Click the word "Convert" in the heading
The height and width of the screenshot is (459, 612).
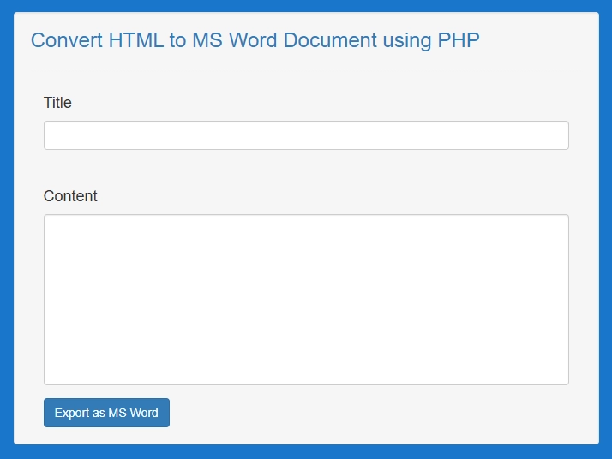67,40
